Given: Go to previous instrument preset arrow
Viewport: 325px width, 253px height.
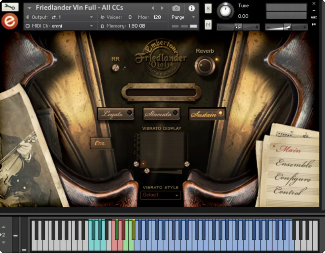Looking at the screenshot, I should (153, 8).
